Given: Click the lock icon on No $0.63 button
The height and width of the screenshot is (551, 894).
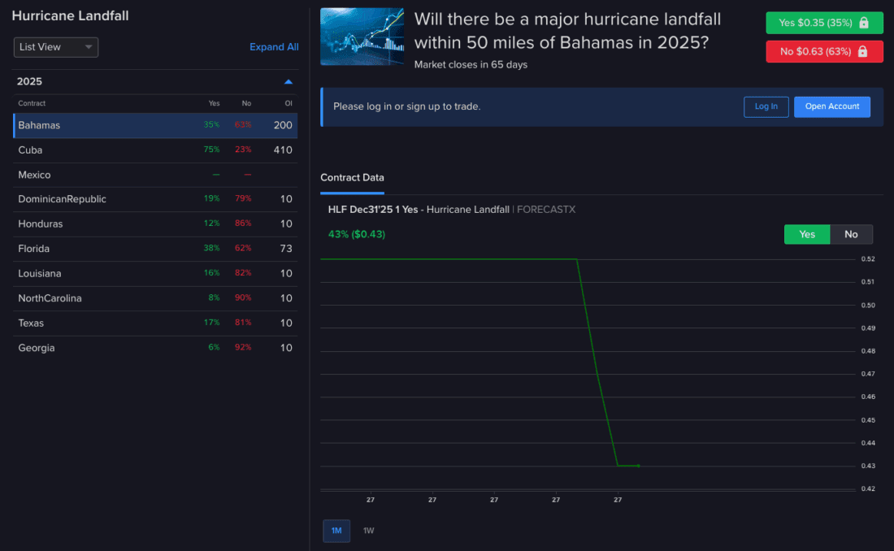Looking at the screenshot, I should [863, 51].
